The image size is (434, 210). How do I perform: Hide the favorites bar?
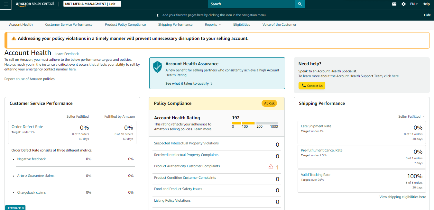click(x=427, y=15)
